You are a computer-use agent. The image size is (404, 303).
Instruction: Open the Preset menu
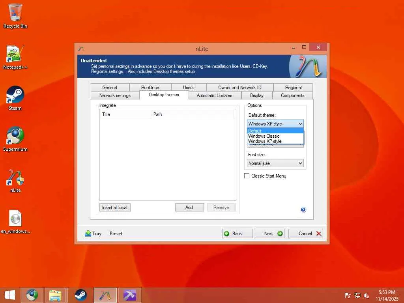pyautogui.click(x=116, y=234)
